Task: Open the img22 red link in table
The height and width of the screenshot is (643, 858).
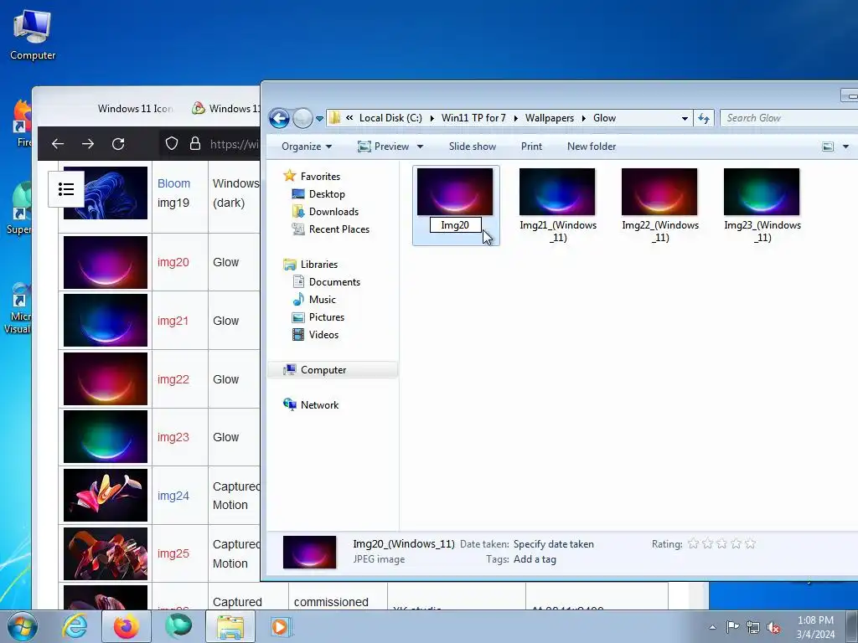Action: 173,379
